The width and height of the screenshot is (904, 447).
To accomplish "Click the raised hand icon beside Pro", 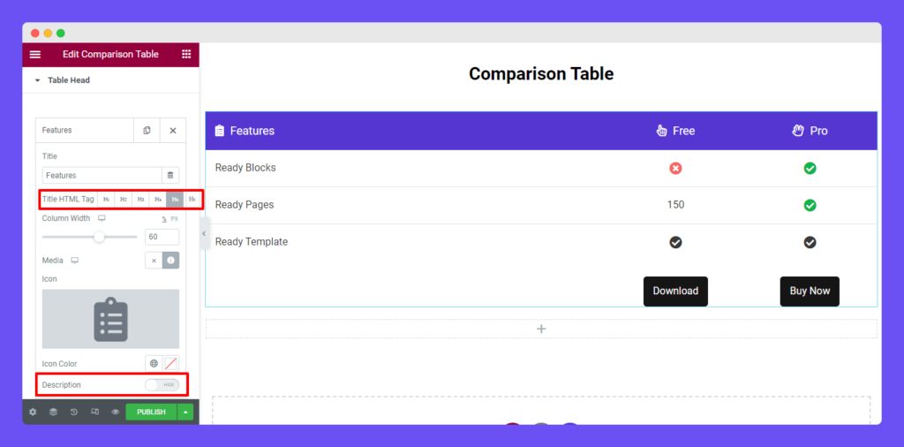I will [798, 131].
